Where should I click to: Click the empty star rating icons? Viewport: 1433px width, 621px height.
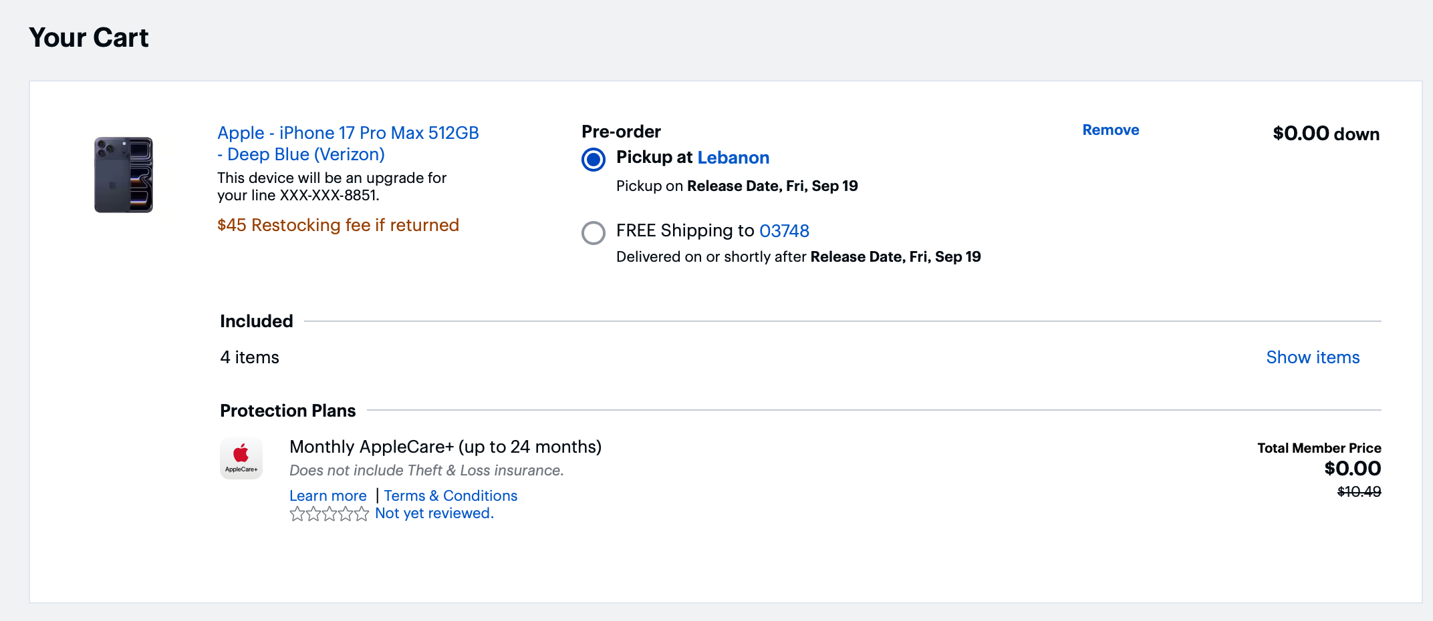tap(329, 513)
